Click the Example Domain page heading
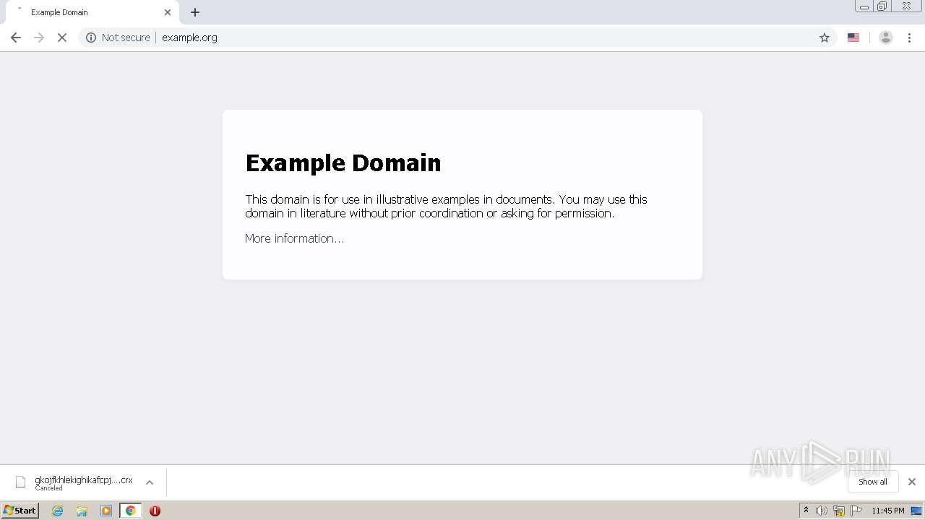This screenshot has width=925, height=520. [x=343, y=163]
